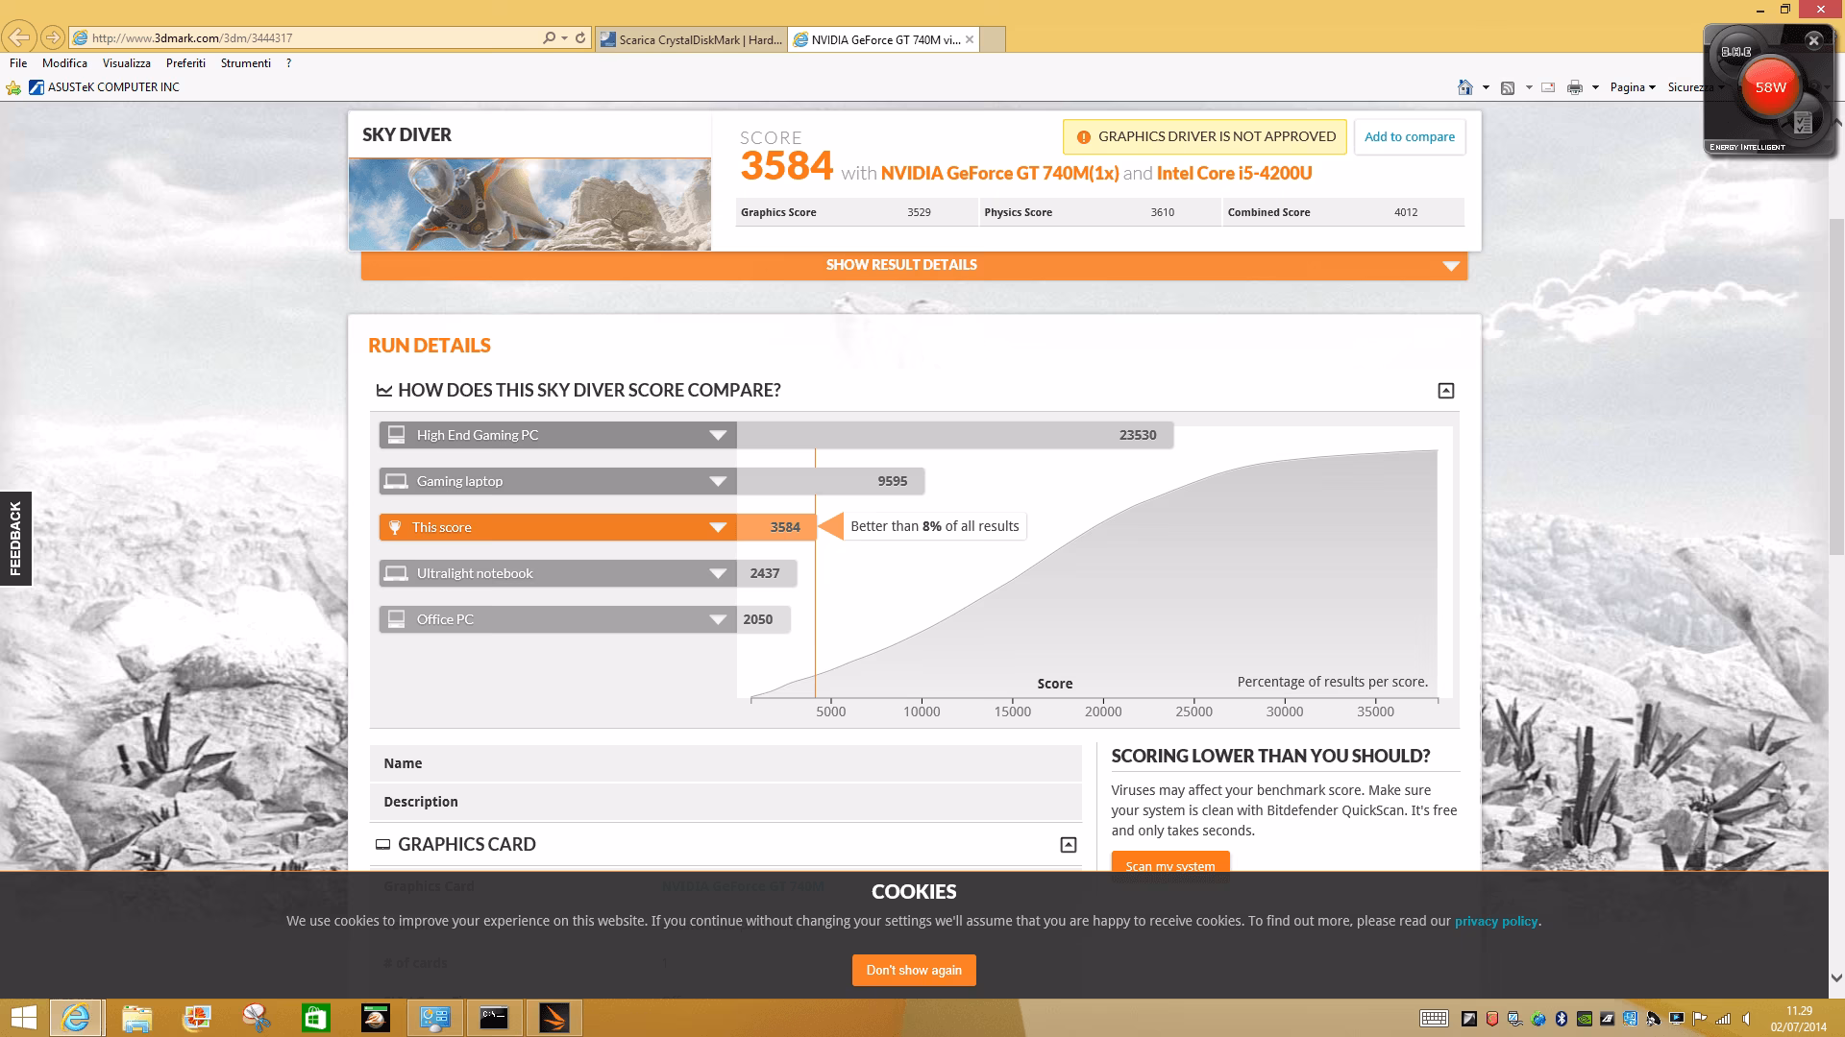Open the print options dropdown arrow
This screenshot has height=1037, width=1845.
click(x=1595, y=87)
